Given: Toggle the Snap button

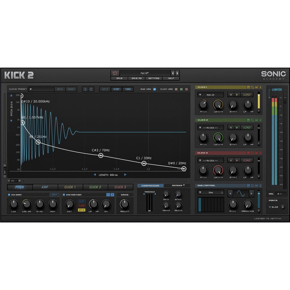Looking at the screenshot, I should [x=116, y=89].
